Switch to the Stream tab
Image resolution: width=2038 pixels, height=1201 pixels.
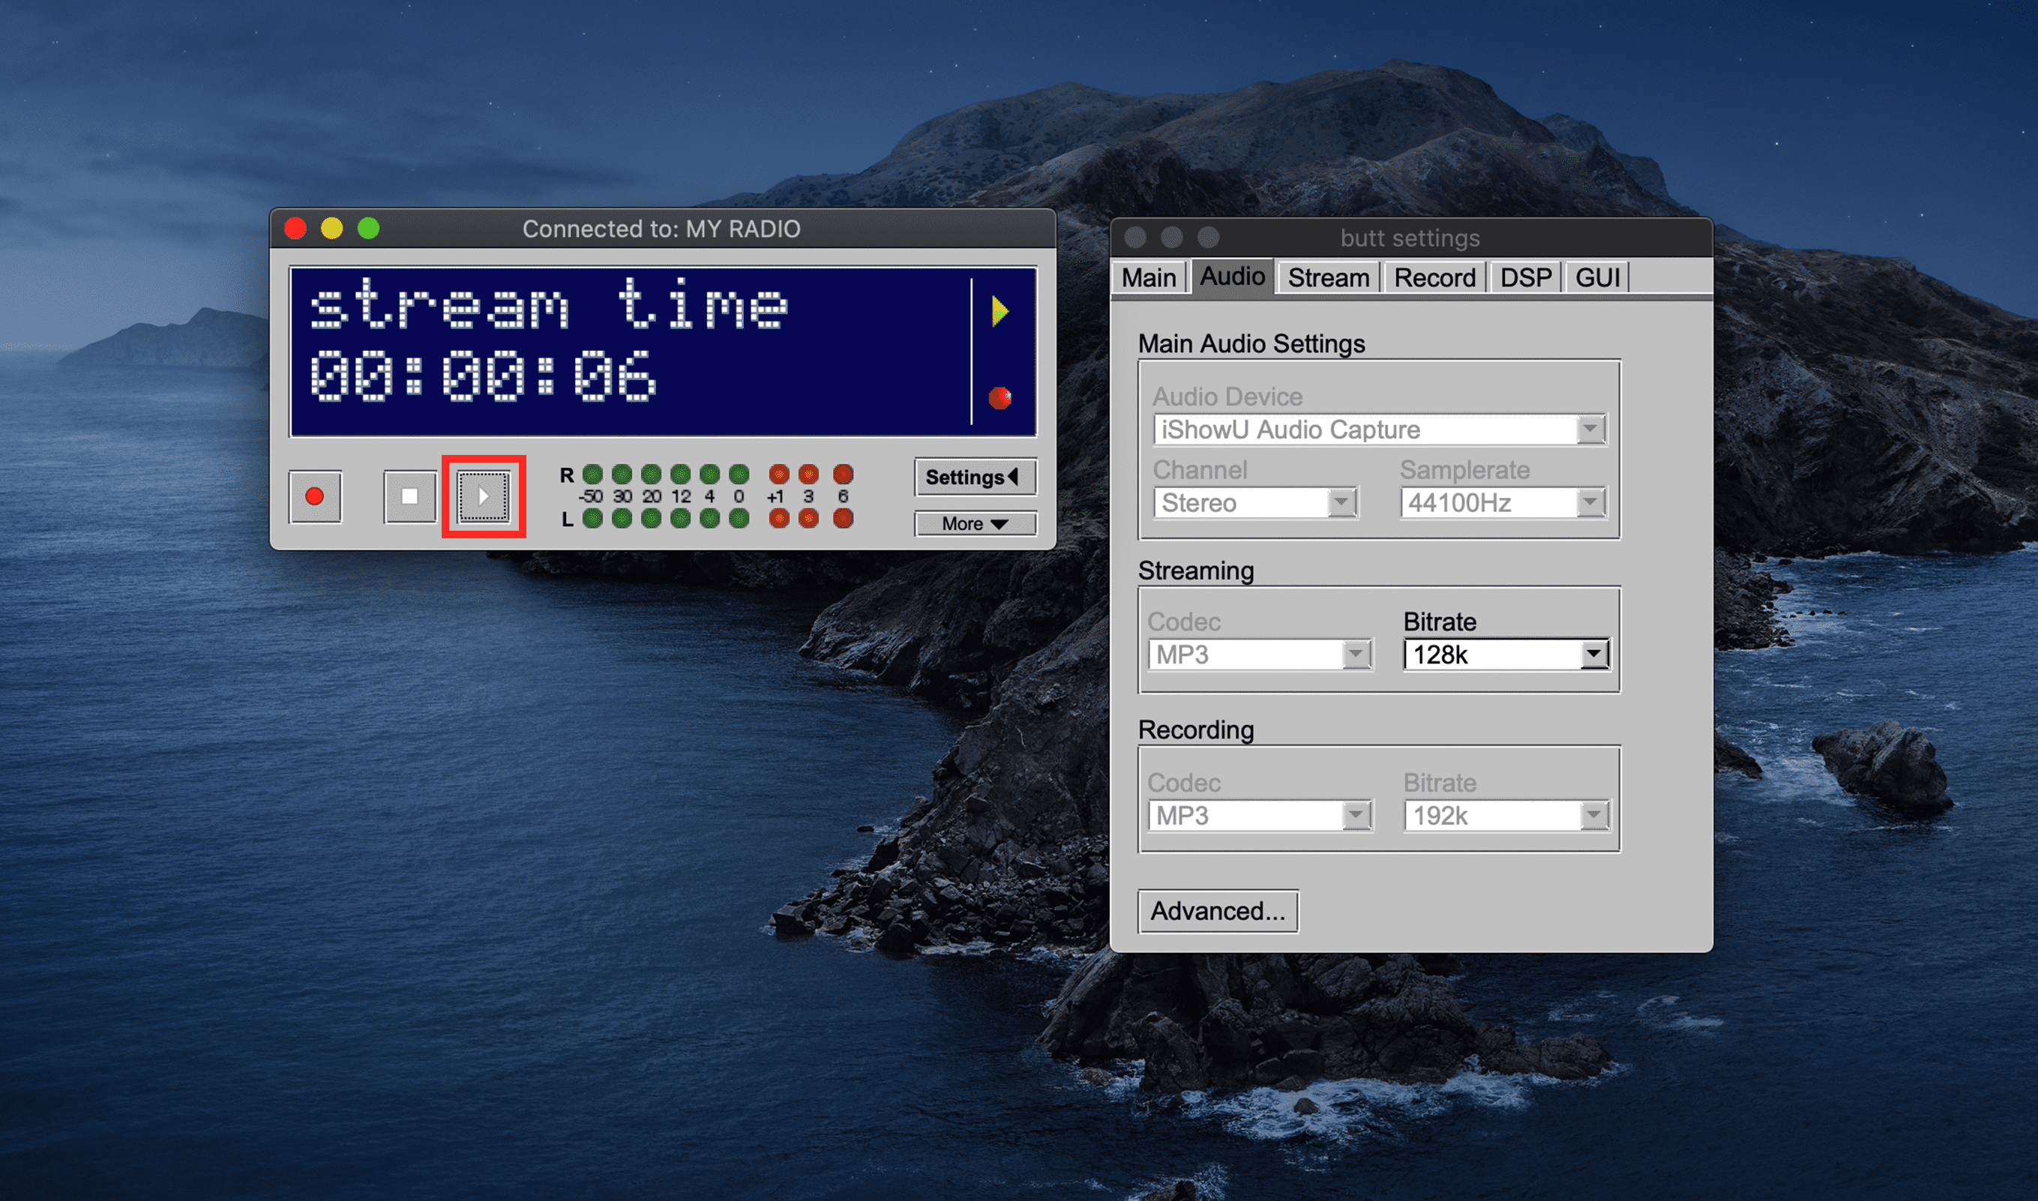(1328, 277)
